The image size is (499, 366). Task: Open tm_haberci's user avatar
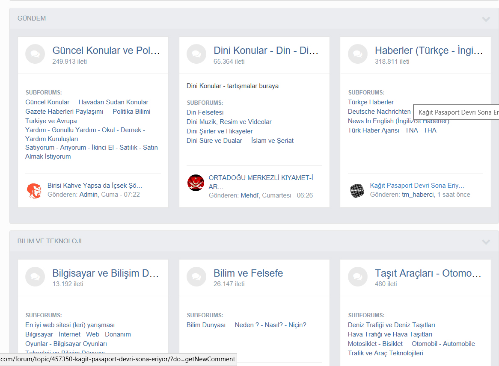357,190
